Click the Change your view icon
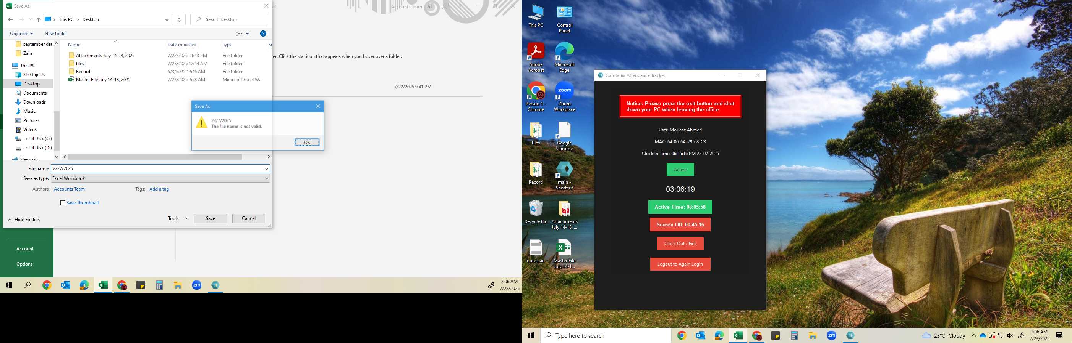This screenshot has width=1072, height=343. pyautogui.click(x=239, y=34)
